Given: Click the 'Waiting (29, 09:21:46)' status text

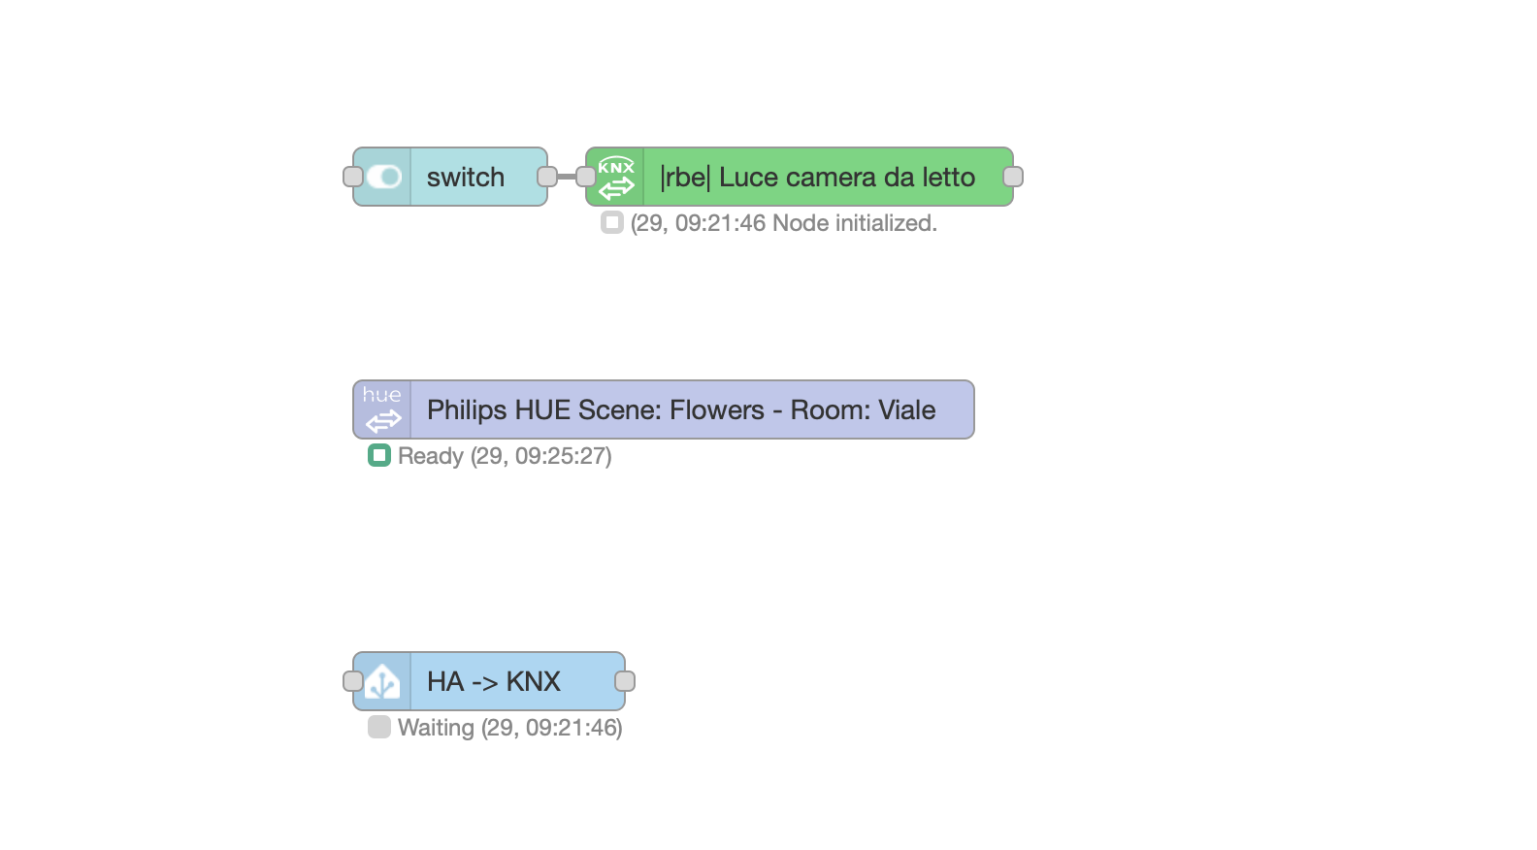Looking at the screenshot, I should pos(510,728).
